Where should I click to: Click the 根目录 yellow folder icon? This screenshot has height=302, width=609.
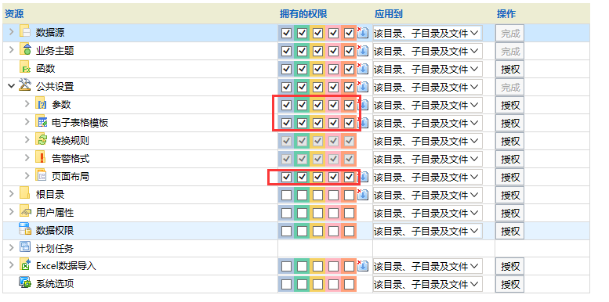click(25, 193)
